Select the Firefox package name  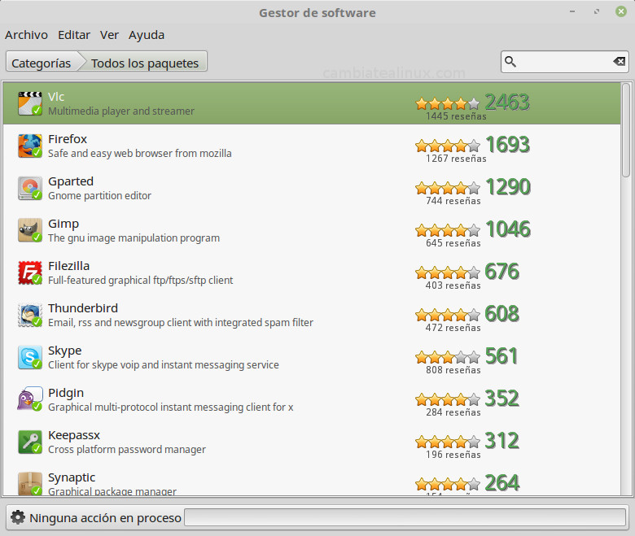[68, 139]
